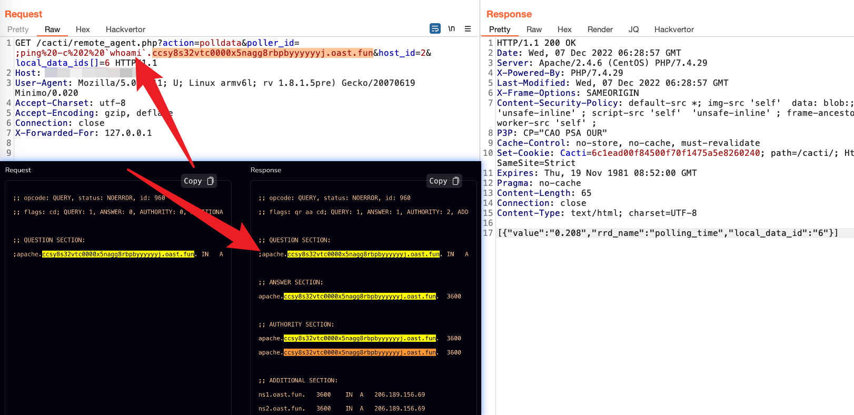Open the Hex tab in Request pane

click(83, 29)
